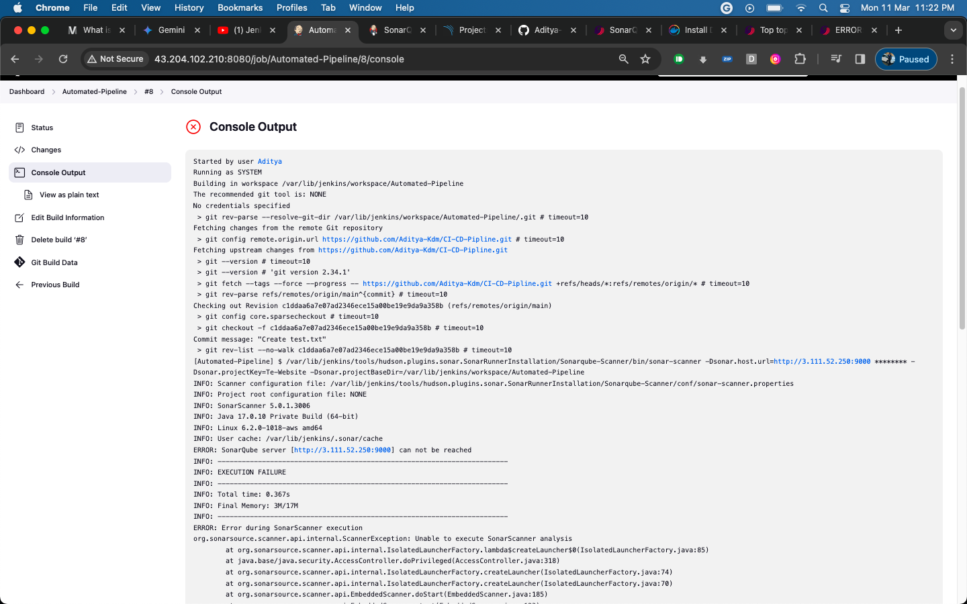967x604 pixels.
Task: Click the 'Commit message: "Create test.txt"' line
Action: pos(260,340)
